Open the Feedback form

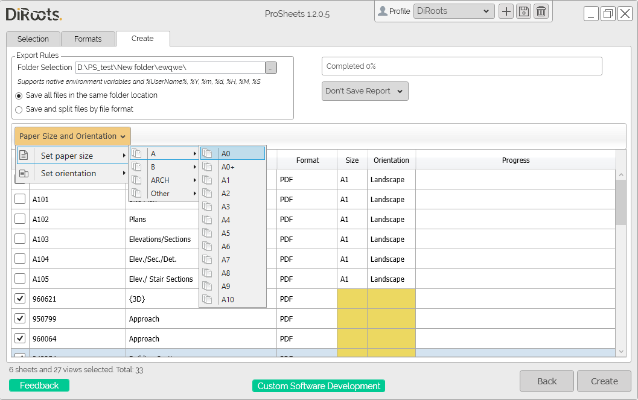tap(39, 384)
